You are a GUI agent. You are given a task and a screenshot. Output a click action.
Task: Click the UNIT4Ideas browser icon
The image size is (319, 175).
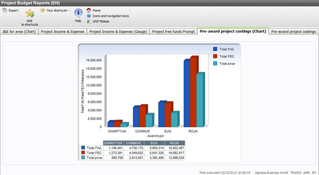[x=89, y=21]
